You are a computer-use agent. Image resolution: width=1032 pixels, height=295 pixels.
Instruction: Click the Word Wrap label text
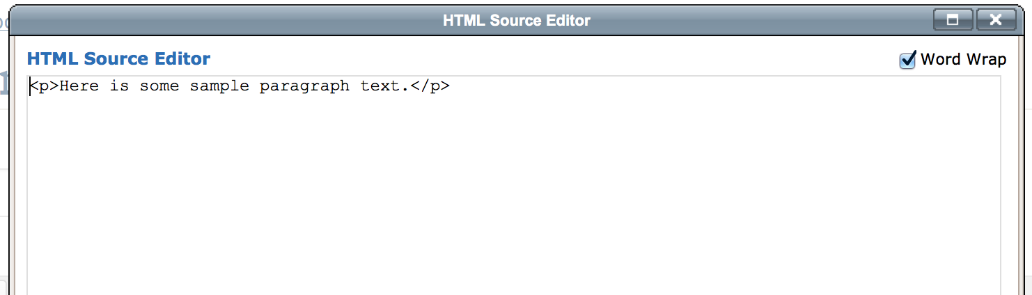tap(963, 60)
